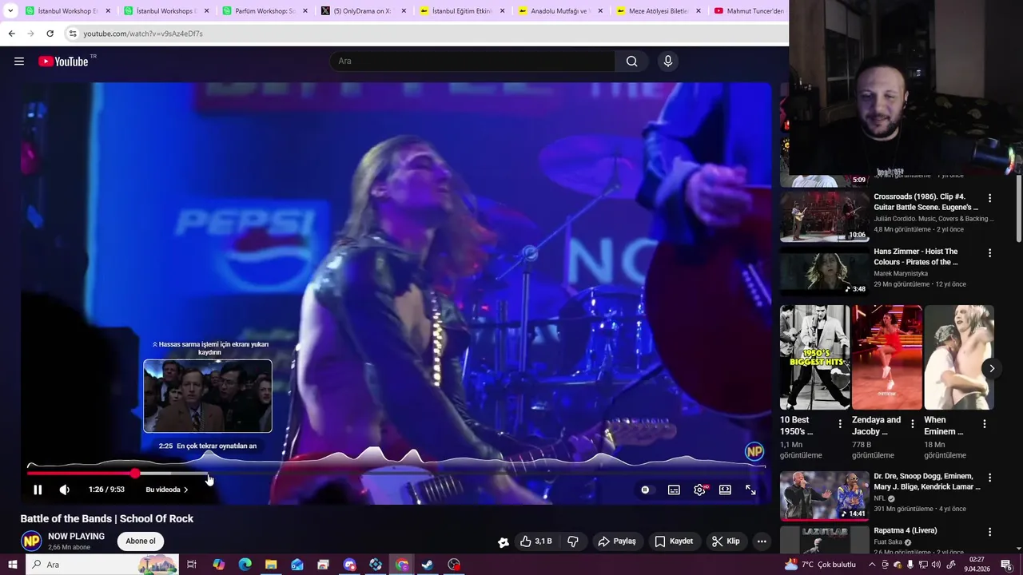Open more actions menu below video
The height and width of the screenshot is (575, 1023).
(762, 541)
